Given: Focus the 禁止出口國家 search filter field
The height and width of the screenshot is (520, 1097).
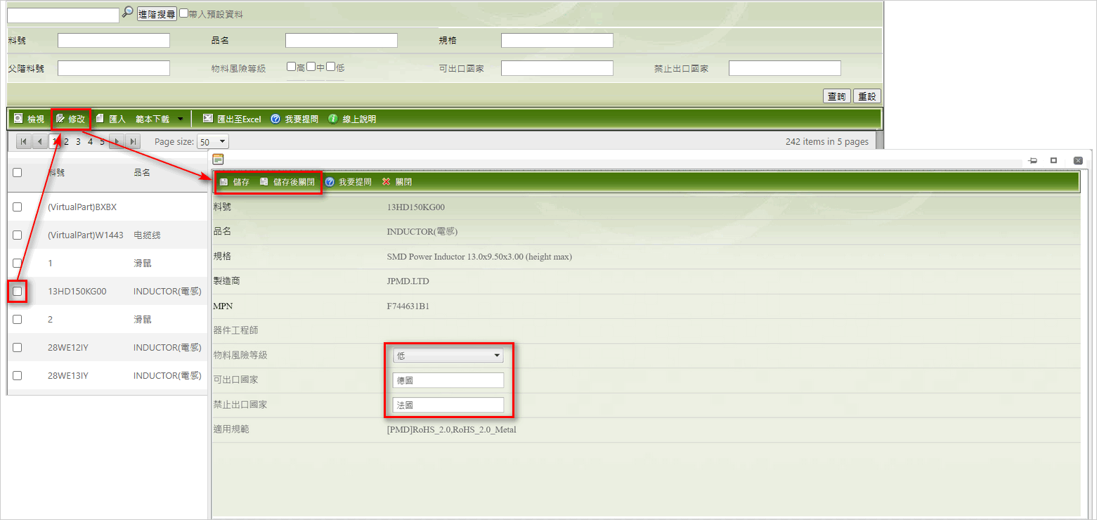Looking at the screenshot, I should [x=785, y=68].
